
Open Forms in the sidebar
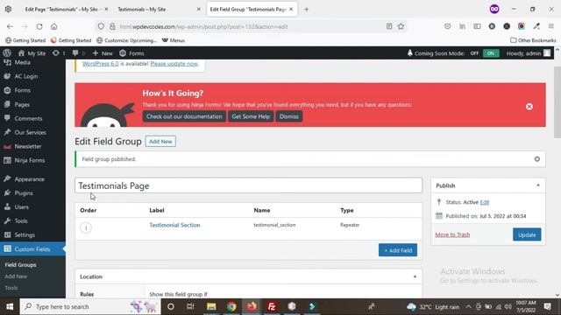22,90
